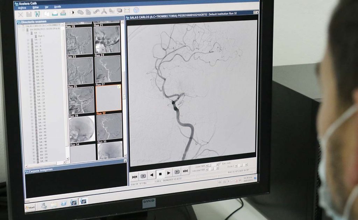Image resolution: width=358 pixels, height=220 pixels.
Task: Click the previous run button
Action: pyautogui.click(x=143, y=176)
